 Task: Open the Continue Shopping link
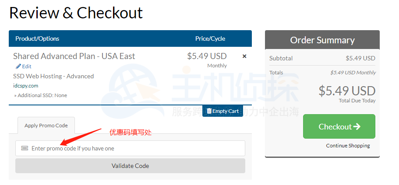click(x=348, y=146)
